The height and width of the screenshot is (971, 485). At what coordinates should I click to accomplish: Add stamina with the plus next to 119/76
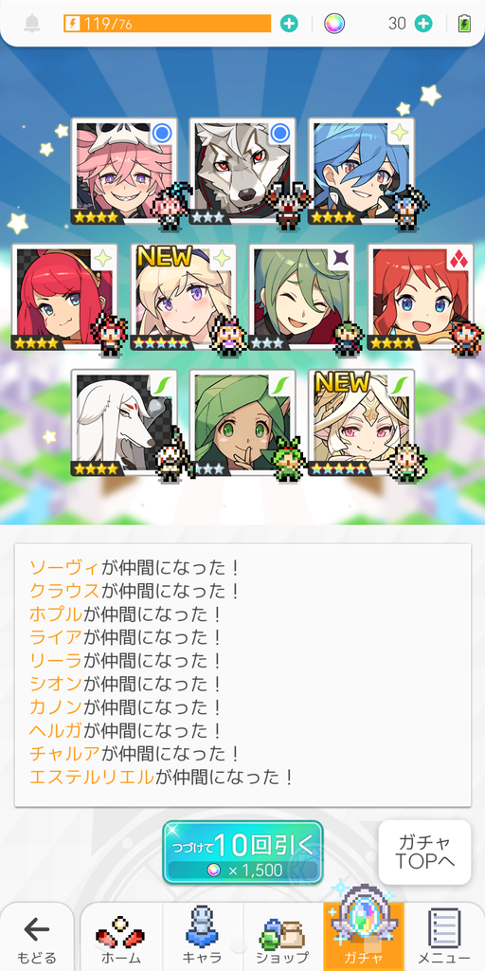click(289, 24)
